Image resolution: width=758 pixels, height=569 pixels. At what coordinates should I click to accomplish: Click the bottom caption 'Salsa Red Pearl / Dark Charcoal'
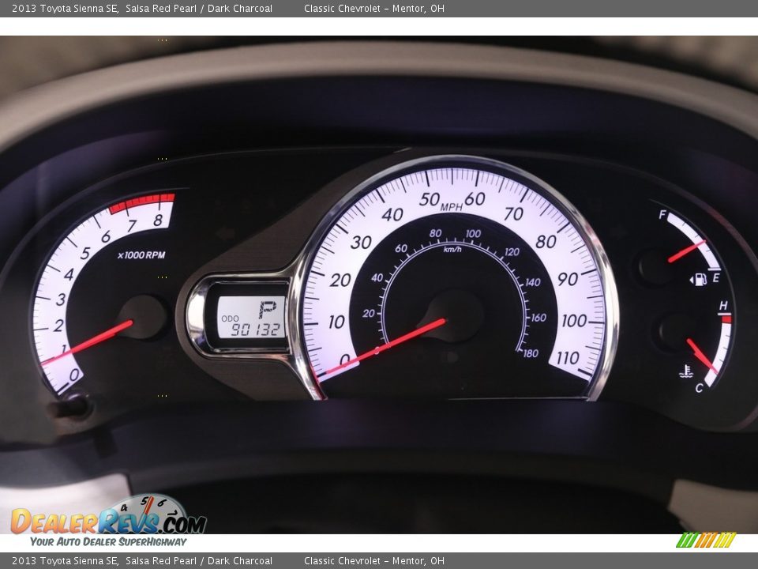tap(199, 561)
